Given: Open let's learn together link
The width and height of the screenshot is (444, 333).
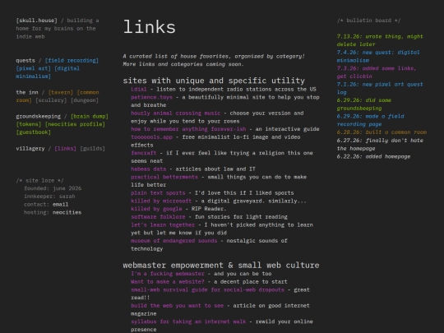Looking at the screenshot, I should [x=163, y=224].
